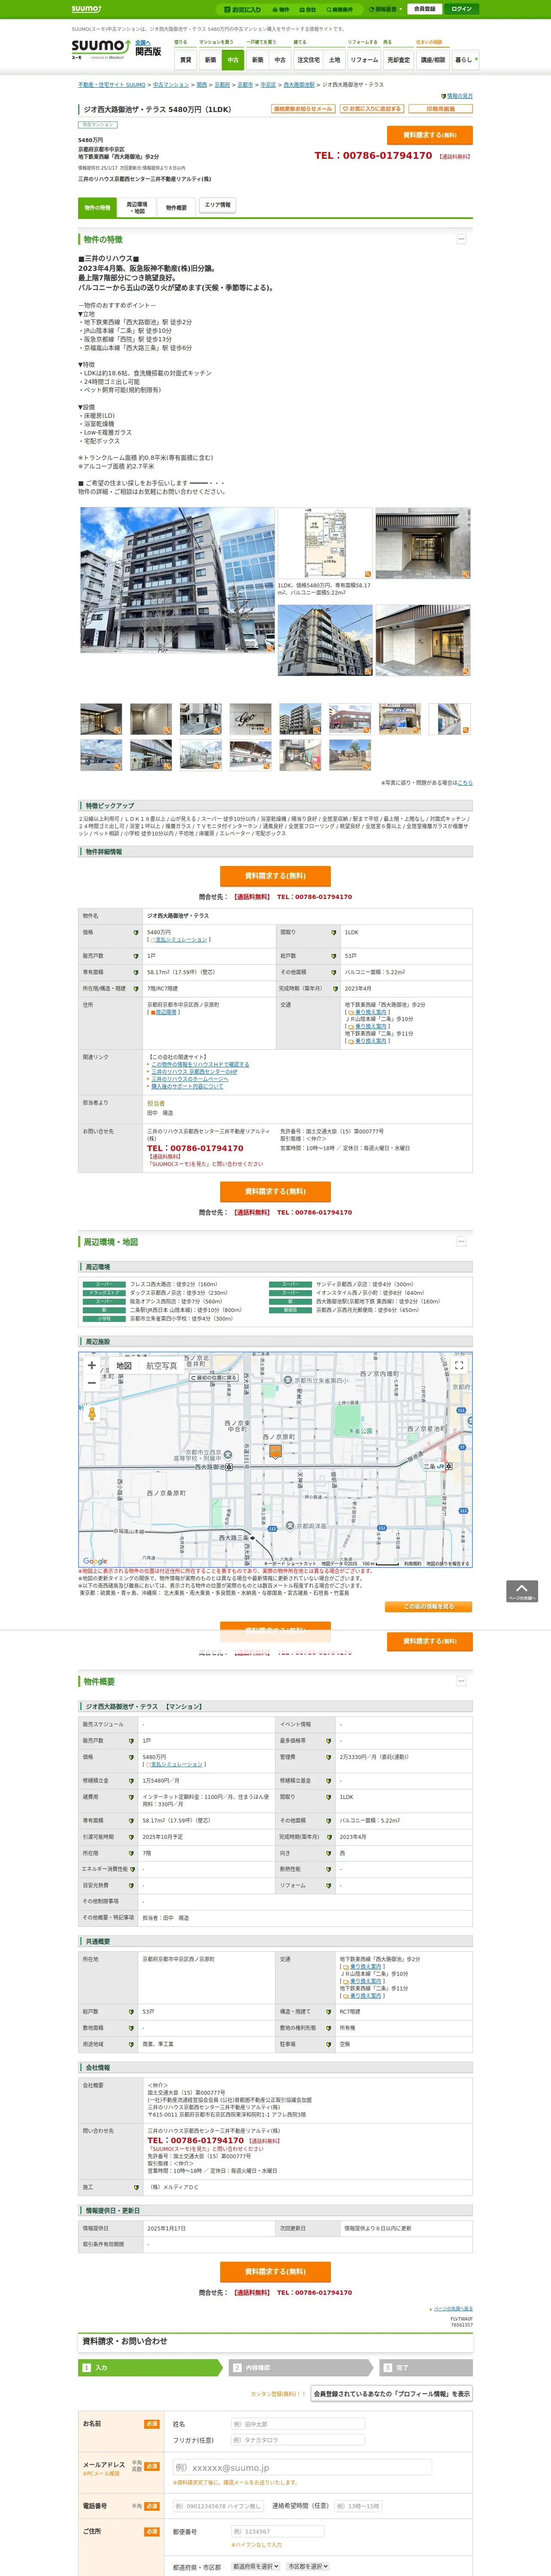Click the Street View pegman icon
The image size is (551, 2576).
coord(92,1413)
